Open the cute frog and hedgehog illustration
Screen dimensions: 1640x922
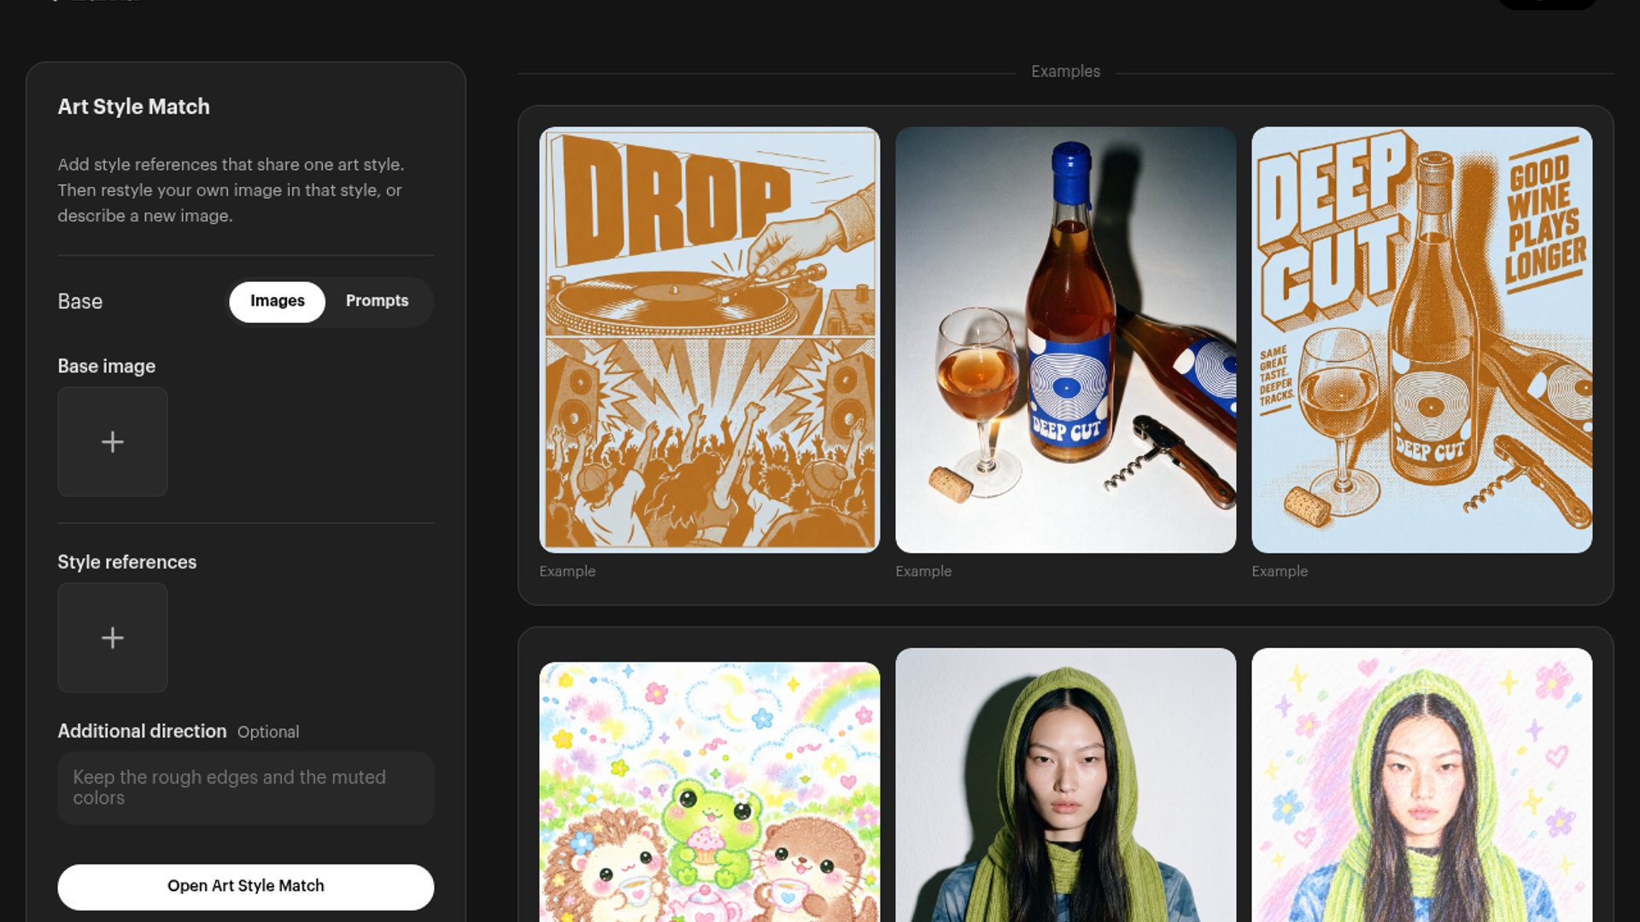(709, 792)
